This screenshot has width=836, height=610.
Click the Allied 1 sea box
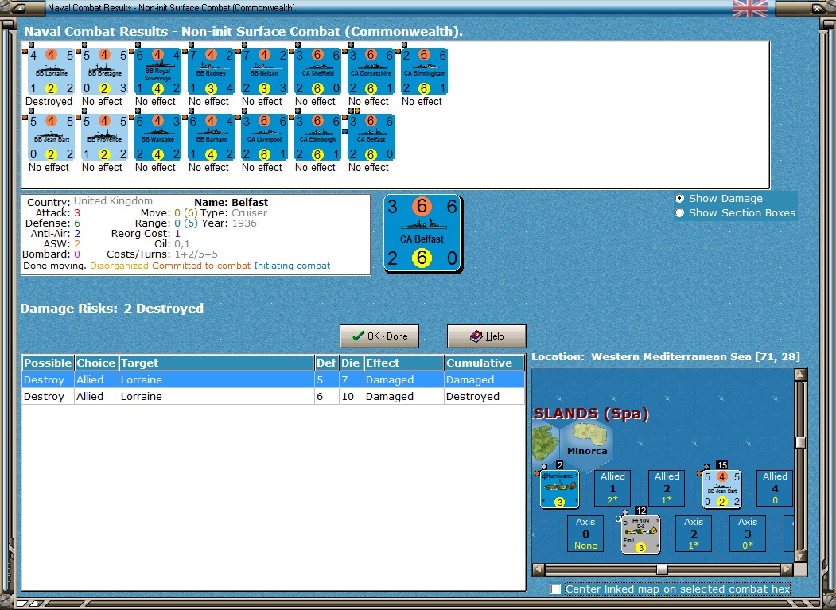coord(612,488)
